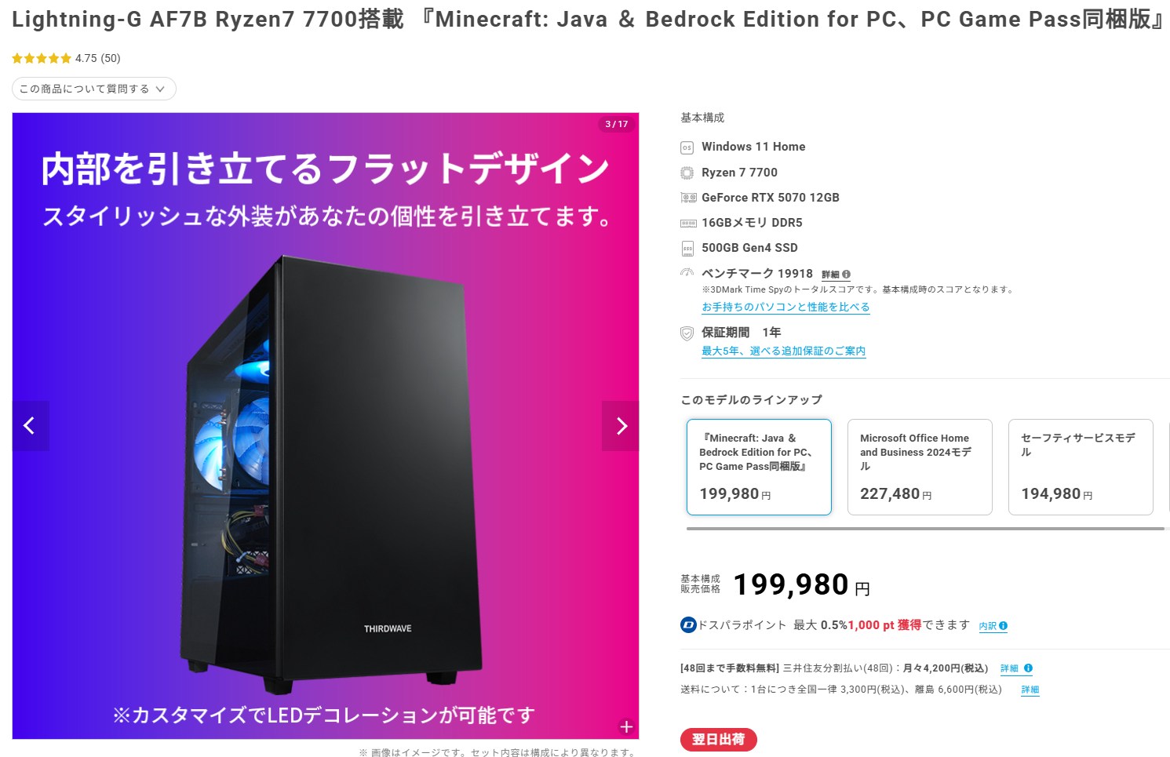The height and width of the screenshot is (757, 1170).
Task: Select the Minecraft bundle model option
Action: 759,467
